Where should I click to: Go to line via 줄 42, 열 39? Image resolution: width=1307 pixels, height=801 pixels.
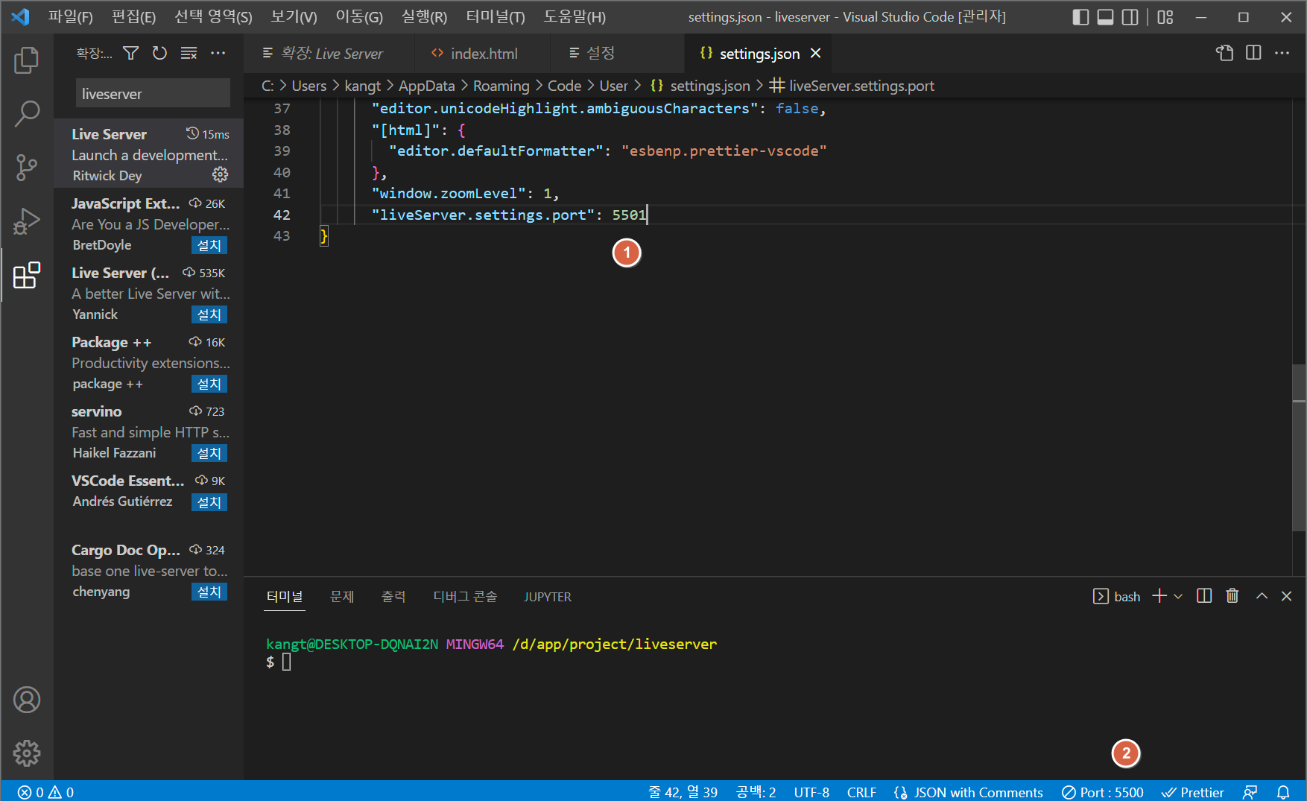tap(683, 792)
